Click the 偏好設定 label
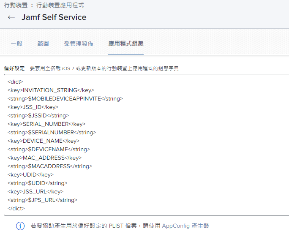This screenshot has width=289, height=234. 14,68
